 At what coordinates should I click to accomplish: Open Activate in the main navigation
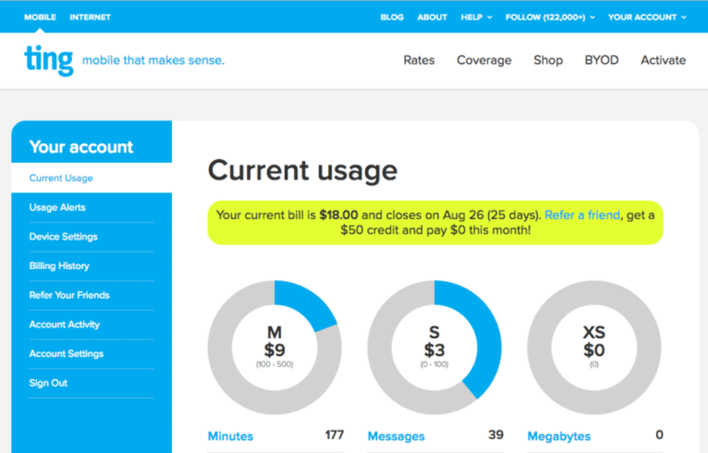[663, 60]
